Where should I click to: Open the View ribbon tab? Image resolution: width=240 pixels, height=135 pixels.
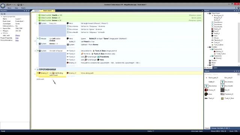tap(16, 8)
